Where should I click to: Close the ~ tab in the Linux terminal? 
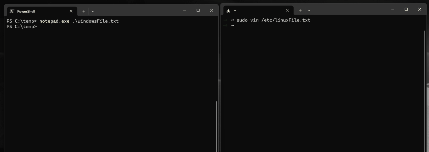[x=287, y=10]
